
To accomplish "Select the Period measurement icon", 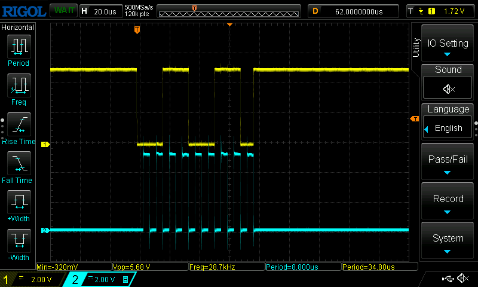I will pos(18,46).
